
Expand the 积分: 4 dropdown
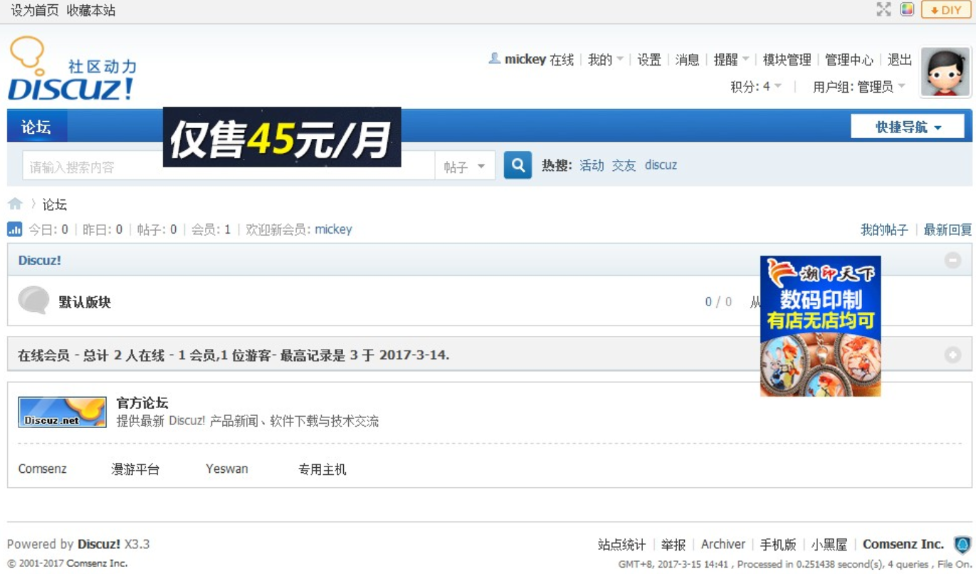click(x=756, y=87)
